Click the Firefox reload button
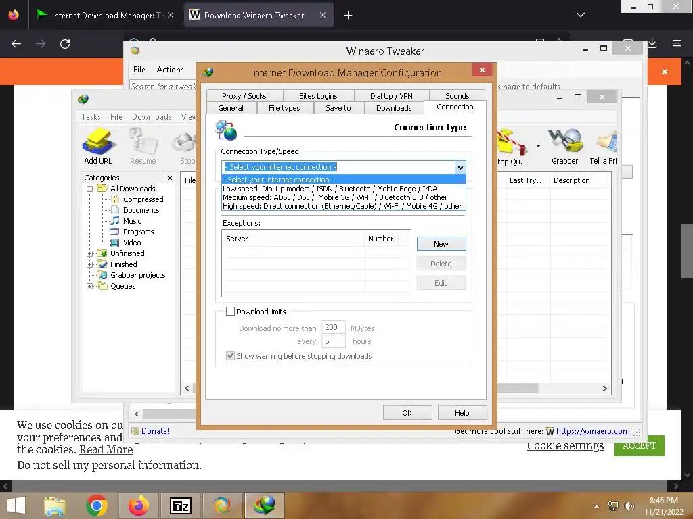693x519 pixels. point(65,44)
